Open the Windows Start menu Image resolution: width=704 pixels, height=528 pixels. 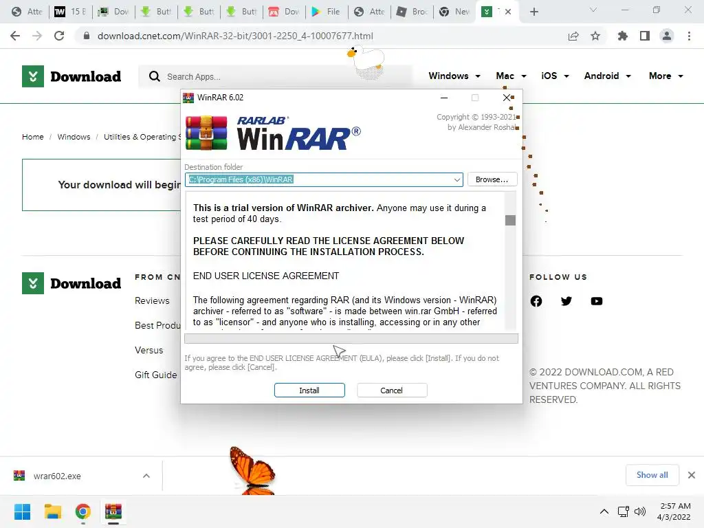tap(22, 511)
